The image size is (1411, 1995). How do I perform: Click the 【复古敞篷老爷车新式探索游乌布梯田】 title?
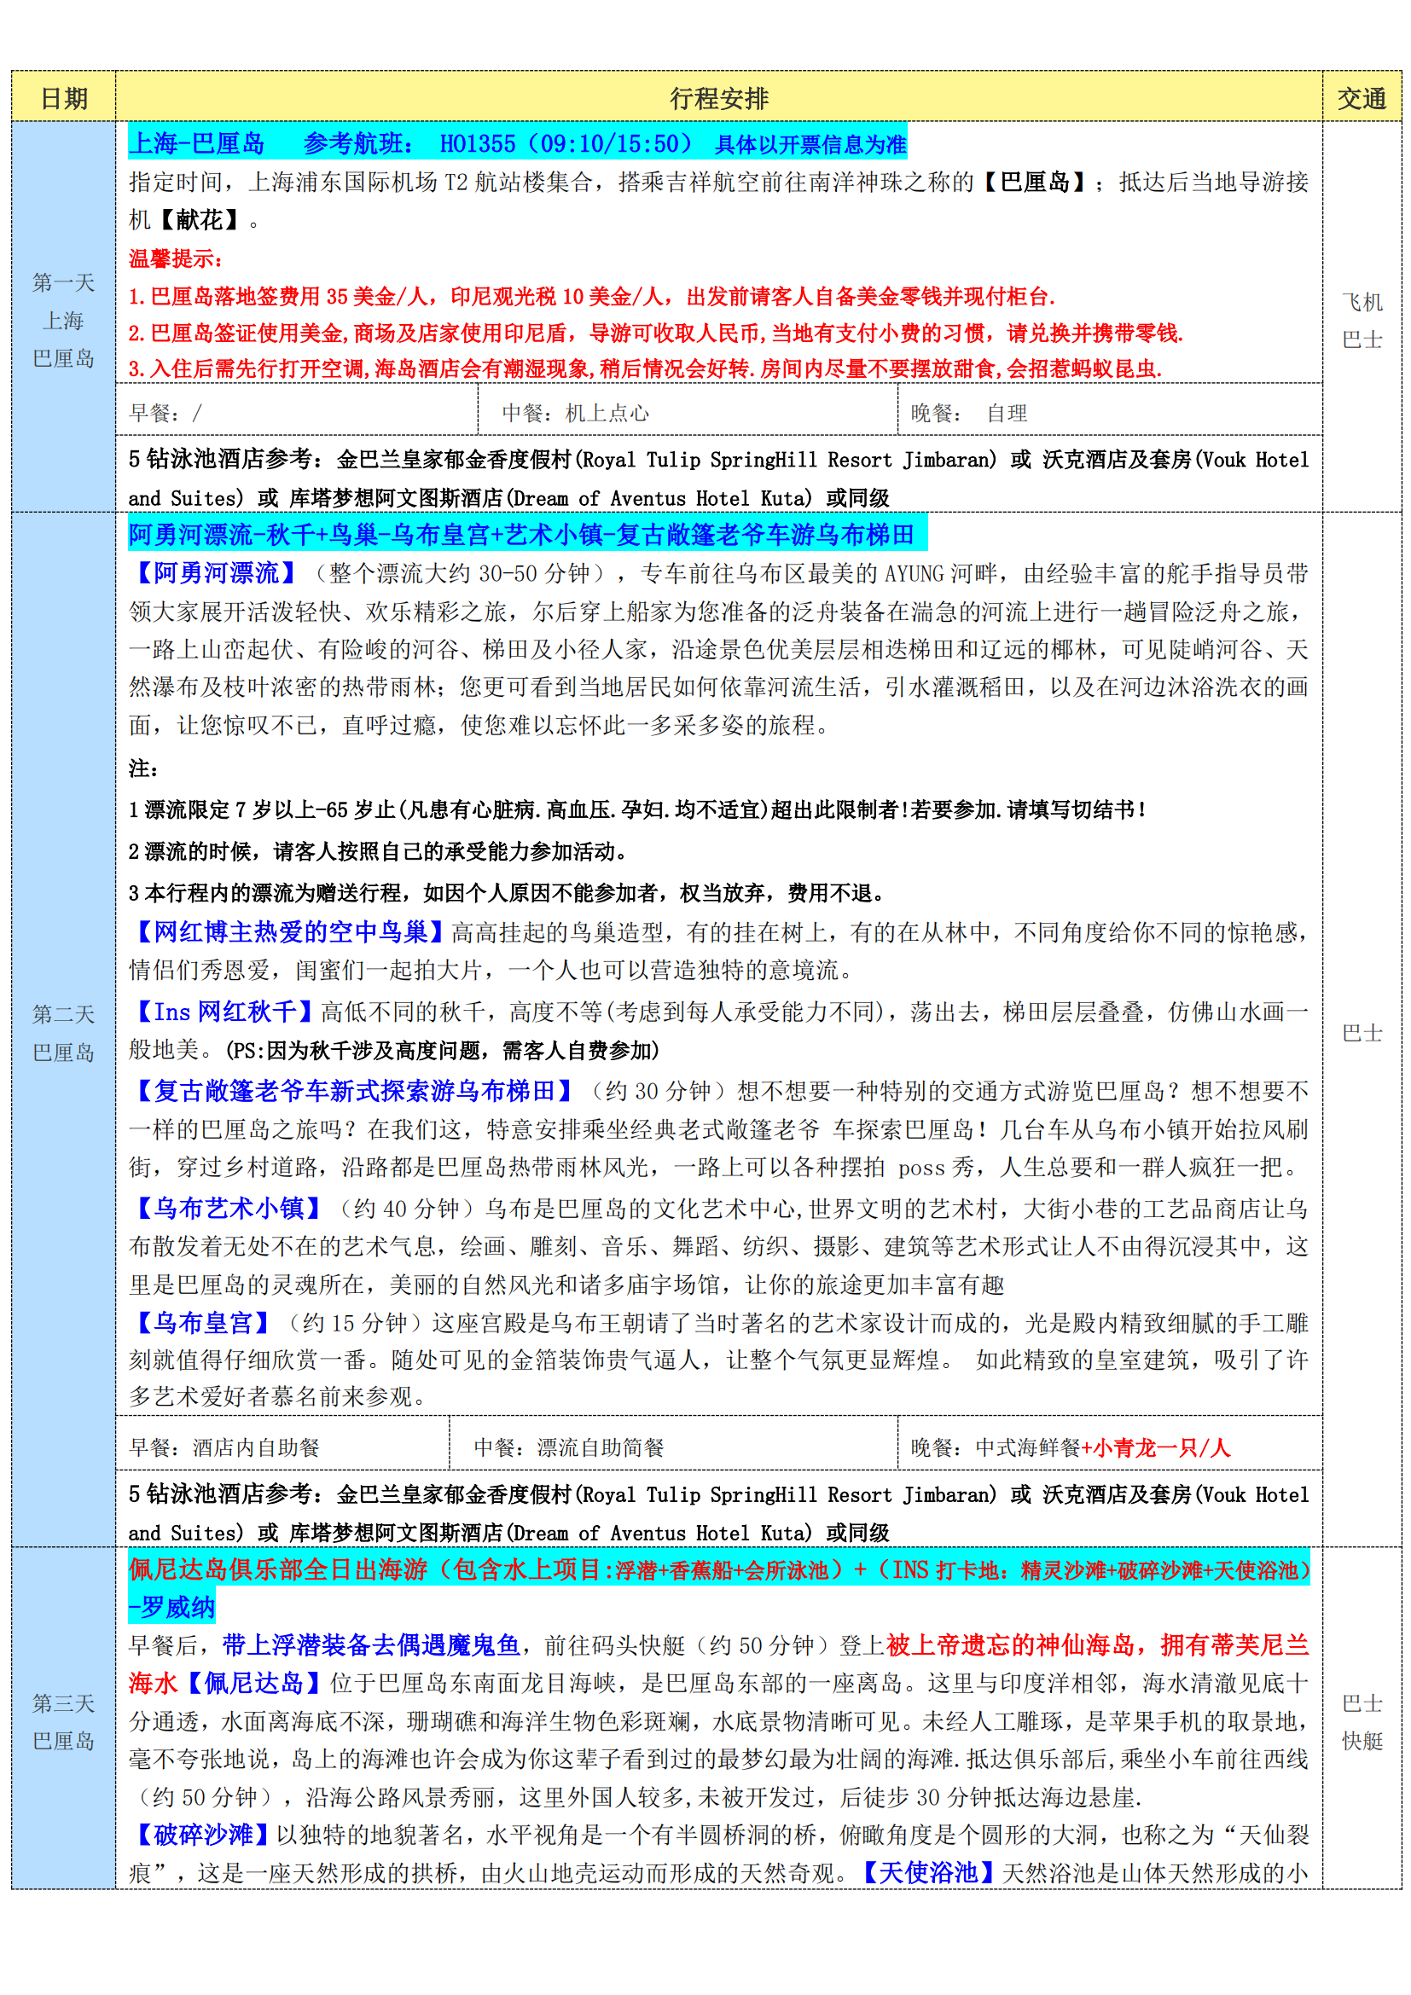tap(355, 1091)
